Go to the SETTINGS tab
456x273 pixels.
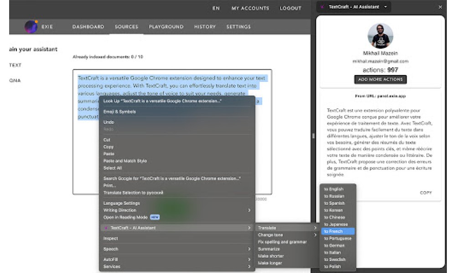pyautogui.click(x=238, y=27)
